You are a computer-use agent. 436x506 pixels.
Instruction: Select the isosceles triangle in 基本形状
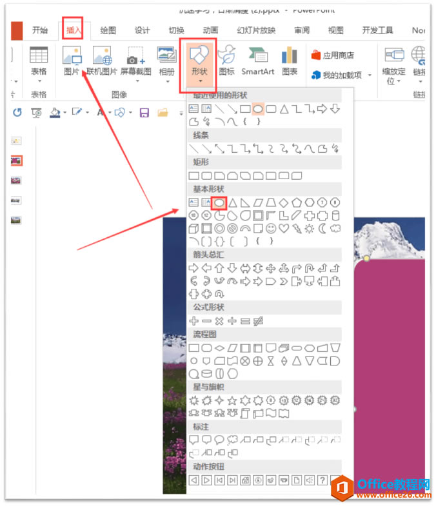[233, 202]
